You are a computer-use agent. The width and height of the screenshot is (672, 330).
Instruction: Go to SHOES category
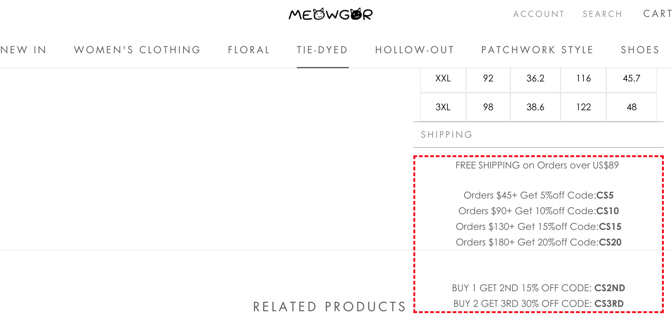coord(640,50)
